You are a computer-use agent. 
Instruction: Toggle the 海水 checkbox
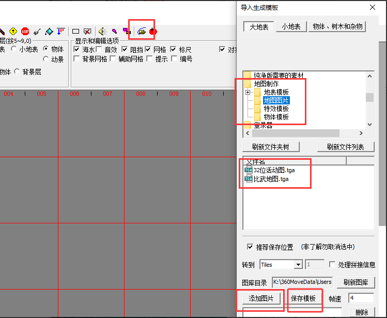pyautogui.click(x=76, y=50)
